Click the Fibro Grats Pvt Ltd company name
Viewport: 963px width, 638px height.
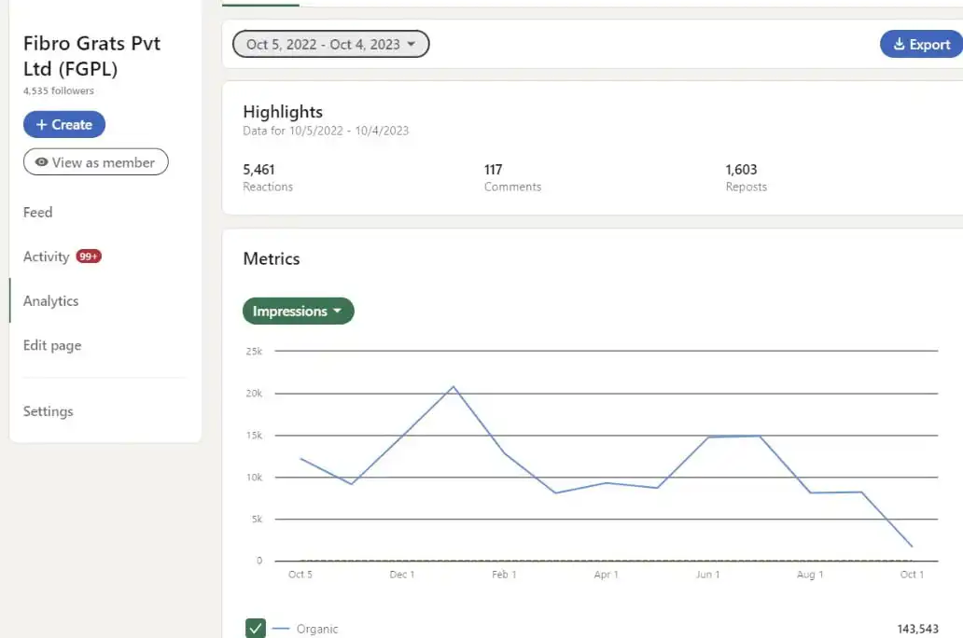pyautogui.click(x=91, y=56)
